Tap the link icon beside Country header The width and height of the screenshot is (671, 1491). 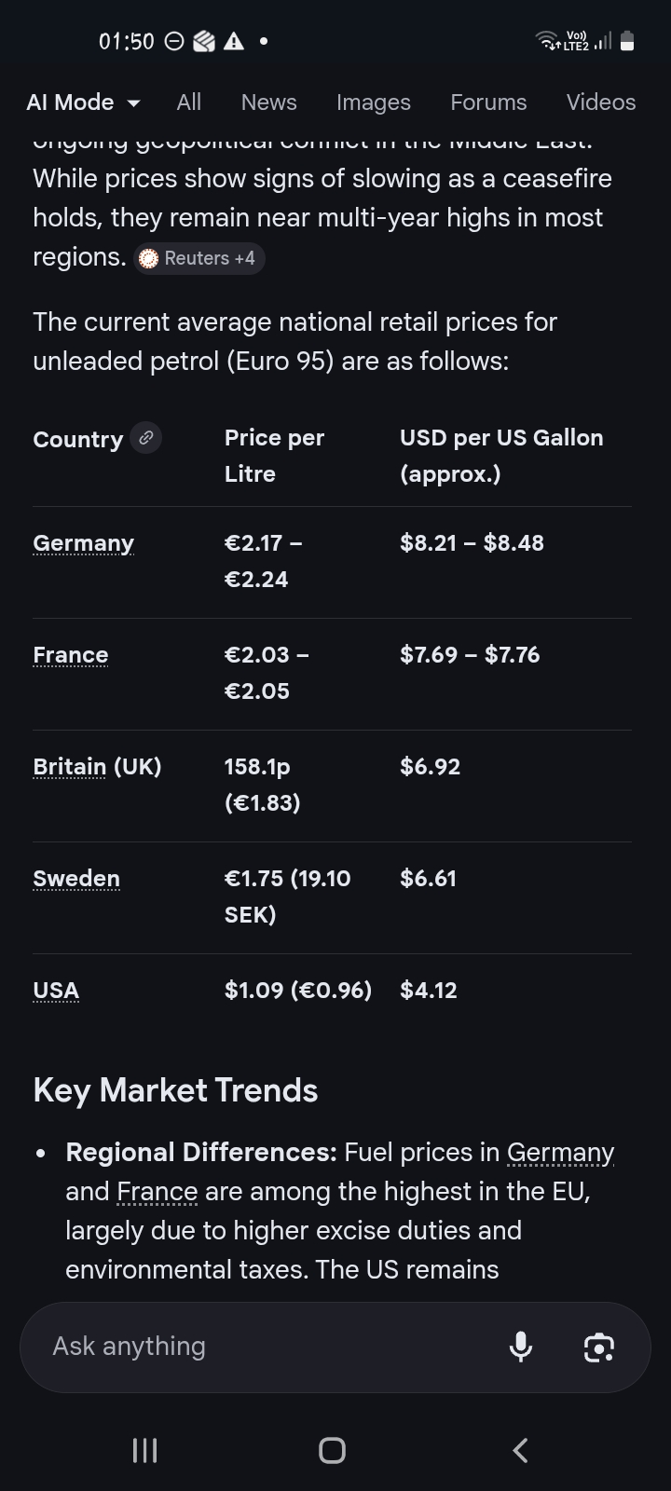145,438
